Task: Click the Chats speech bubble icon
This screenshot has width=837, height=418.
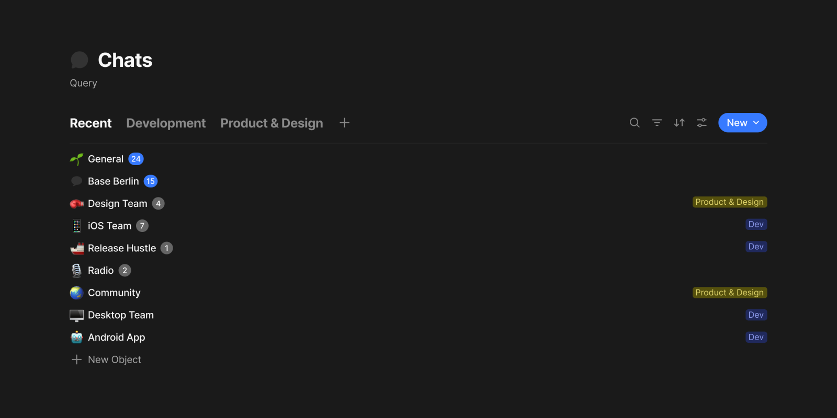Action: 79,60
